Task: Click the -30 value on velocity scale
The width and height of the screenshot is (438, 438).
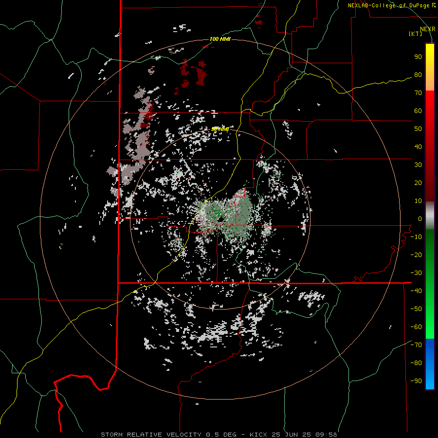Action: 416,273
